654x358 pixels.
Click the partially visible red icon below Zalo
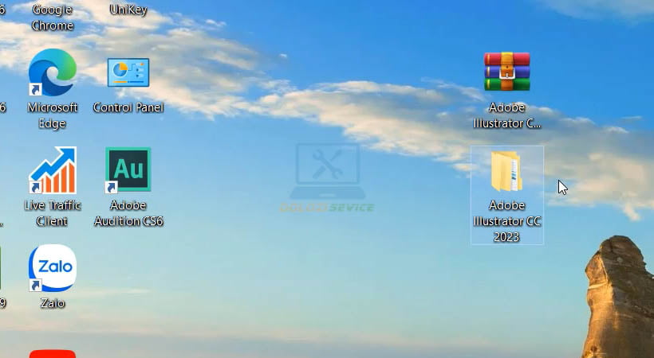[x=52, y=353]
